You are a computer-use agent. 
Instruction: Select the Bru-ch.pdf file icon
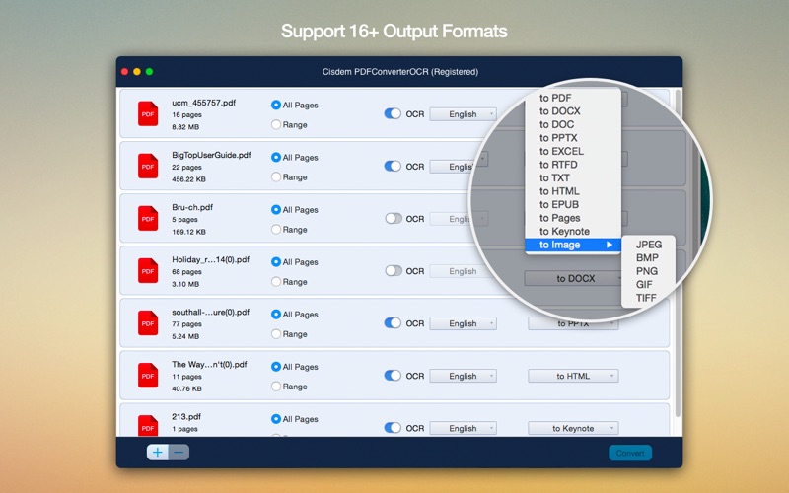tap(148, 218)
